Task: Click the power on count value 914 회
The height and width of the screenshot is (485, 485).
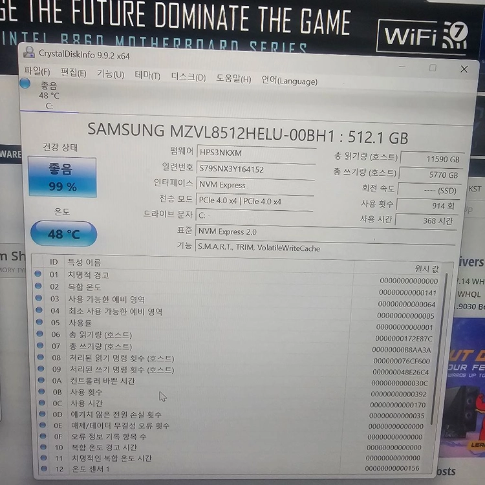Action: [x=427, y=206]
